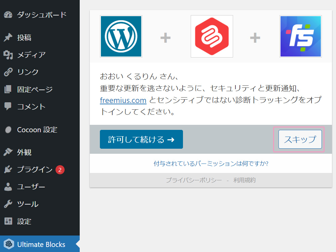Open the 利用規約 link
This screenshot has width=336, height=252.
point(245,180)
